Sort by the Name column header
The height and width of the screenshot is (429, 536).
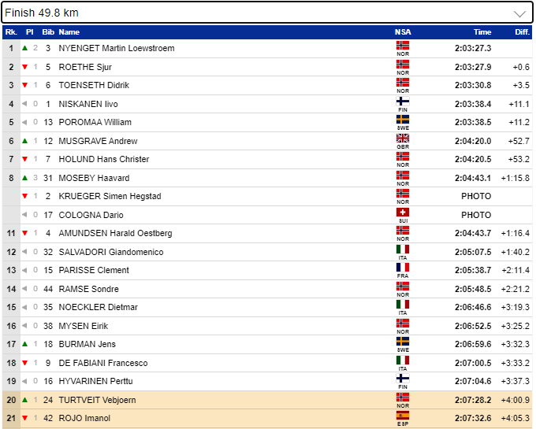(69, 32)
